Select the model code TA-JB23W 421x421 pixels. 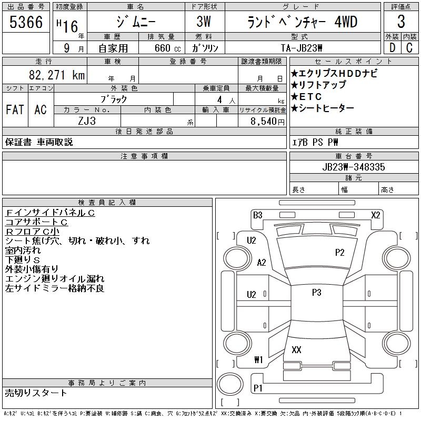pyautogui.click(x=302, y=48)
